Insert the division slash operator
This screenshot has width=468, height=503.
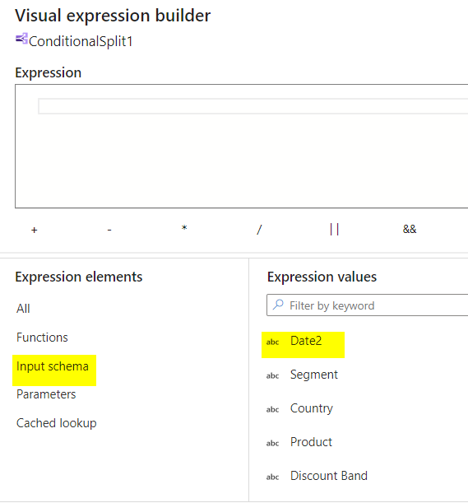coord(259,230)
